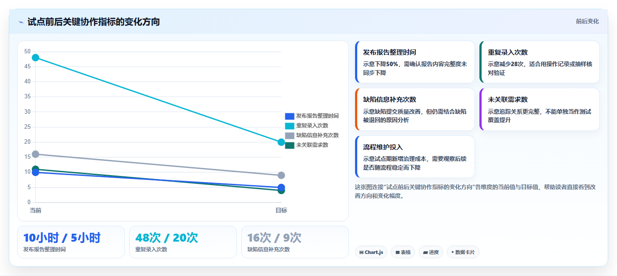Click the 缺陷信息补充次数 legend label
617x276 pixels.
[x=317, y=135]
